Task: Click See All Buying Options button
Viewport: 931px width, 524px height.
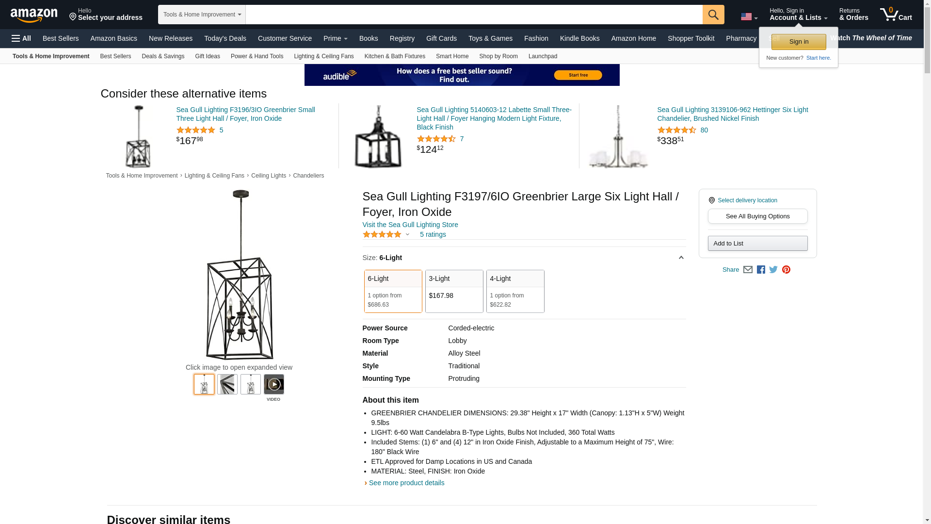Action: [x=757, y=216]
